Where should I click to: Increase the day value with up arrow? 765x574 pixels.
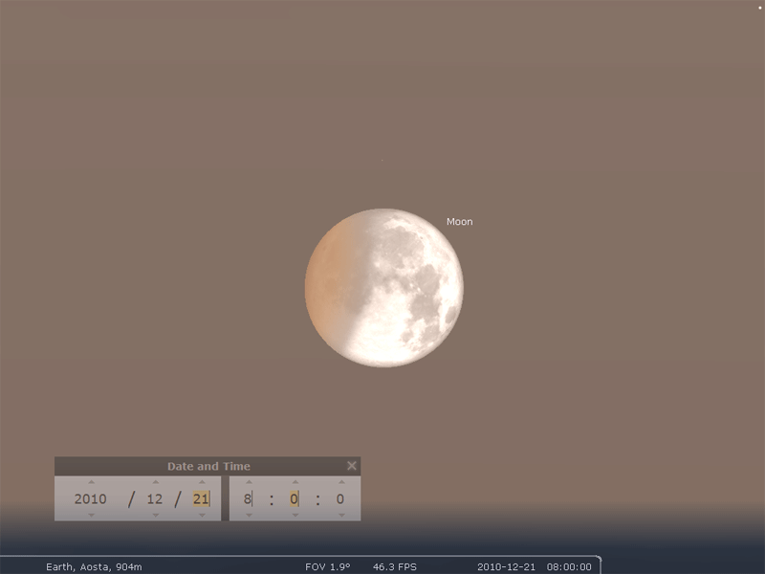(202, 482)
